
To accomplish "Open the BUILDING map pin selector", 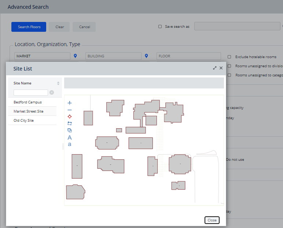I will 146,56.
